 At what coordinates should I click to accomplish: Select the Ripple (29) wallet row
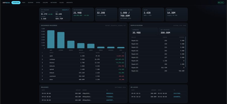tap(158, 61)
